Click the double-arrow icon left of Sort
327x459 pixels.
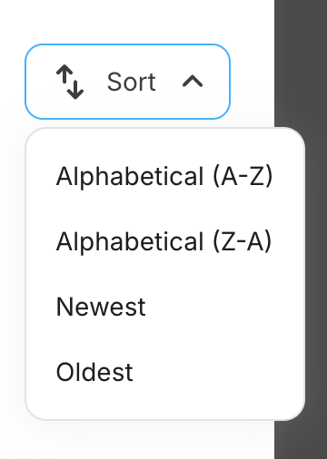(70, 82)
